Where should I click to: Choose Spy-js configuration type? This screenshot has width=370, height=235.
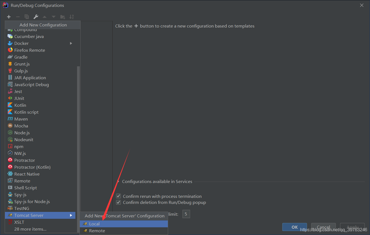pos(40,195)
